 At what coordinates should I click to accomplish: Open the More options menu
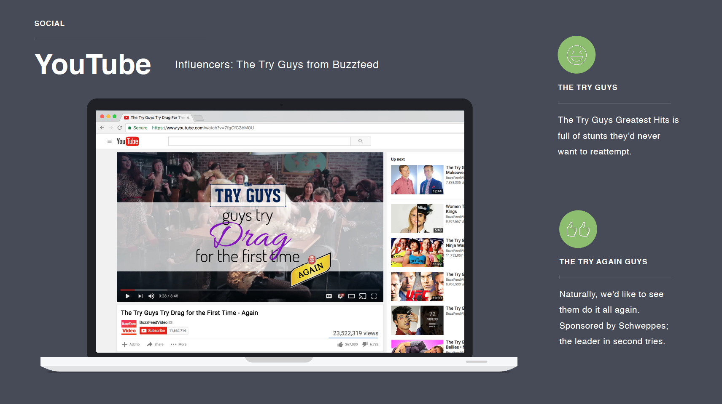(178, 344)
